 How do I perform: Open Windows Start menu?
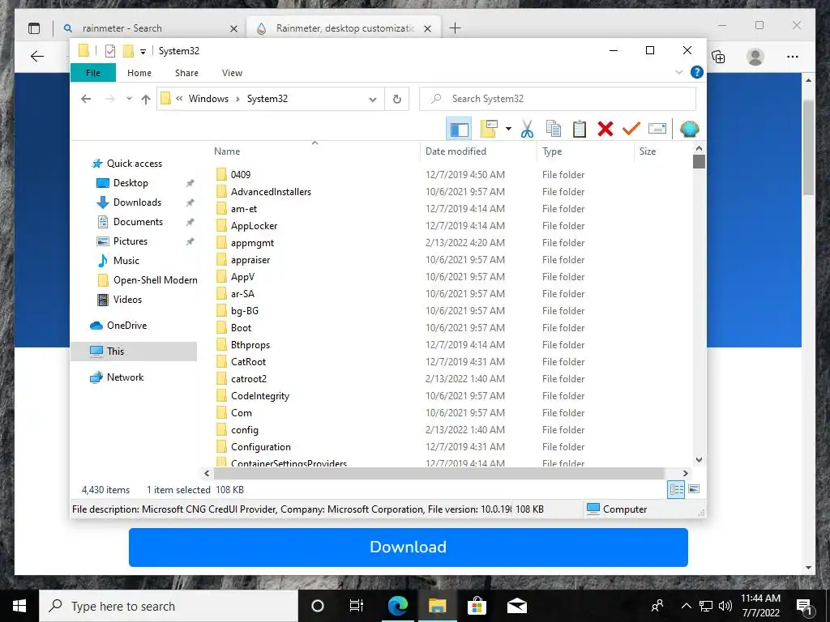click(x=19, y=606)
